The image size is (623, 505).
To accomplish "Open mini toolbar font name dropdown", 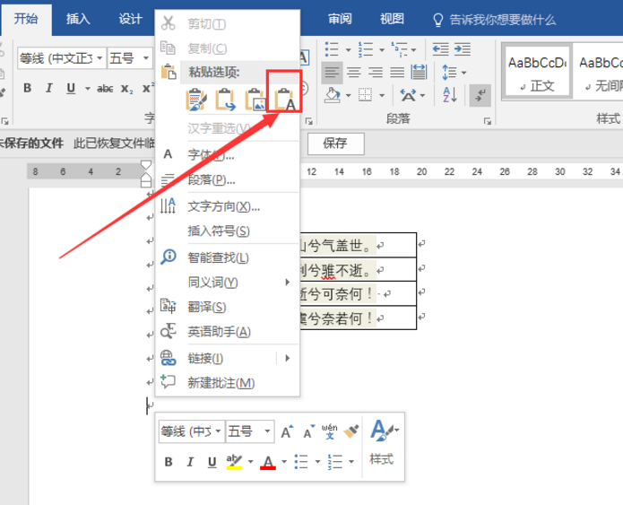I will point(218,431).
